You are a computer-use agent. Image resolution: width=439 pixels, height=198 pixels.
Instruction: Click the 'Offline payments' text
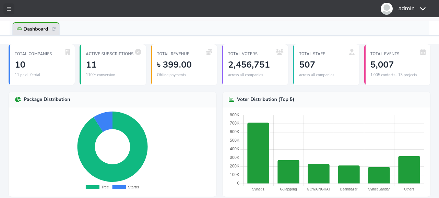tap(171, 75)
